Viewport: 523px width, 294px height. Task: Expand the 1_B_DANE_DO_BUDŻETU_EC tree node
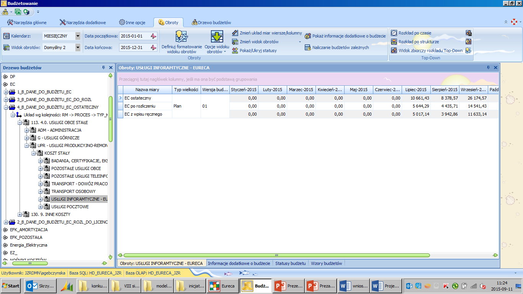click(x=6, y=92)
